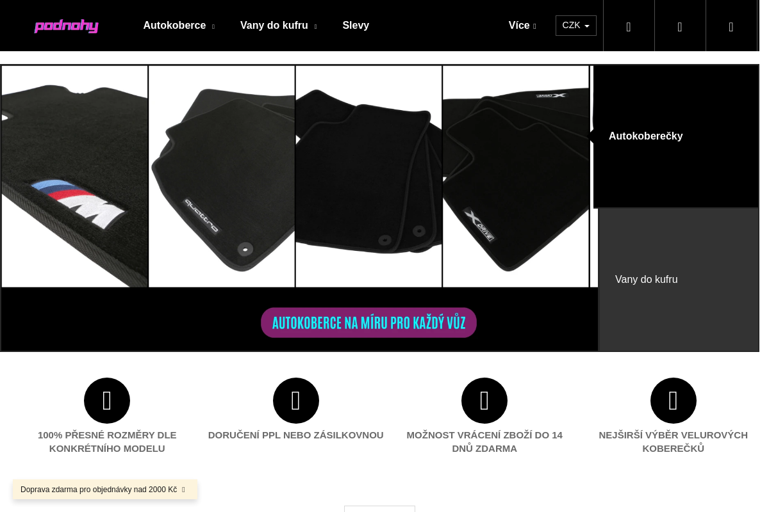Click the header icon immediately right of CZK
The width and height of the screenshot is (769, 512).
629,26
